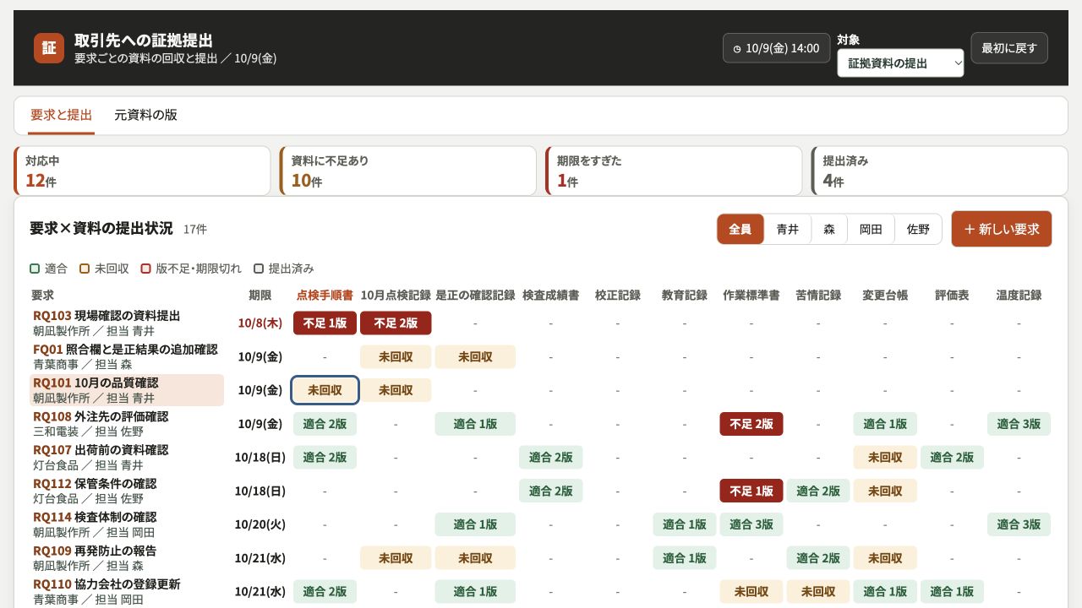1082x608 pixels.
Task: Click 未回収 変更台帳 cell in RQ109 row
Action: (885, 558)
